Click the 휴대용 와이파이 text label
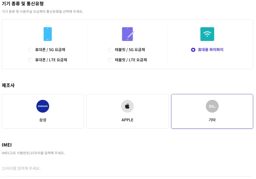 (x=210, y=50)
